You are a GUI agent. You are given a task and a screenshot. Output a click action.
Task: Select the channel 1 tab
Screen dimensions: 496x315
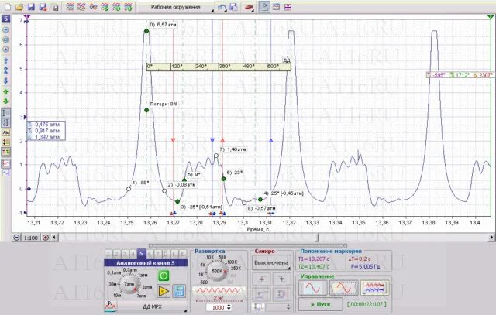coord(108,254)
